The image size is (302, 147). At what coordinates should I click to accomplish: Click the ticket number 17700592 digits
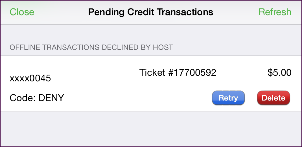point(194,73)
